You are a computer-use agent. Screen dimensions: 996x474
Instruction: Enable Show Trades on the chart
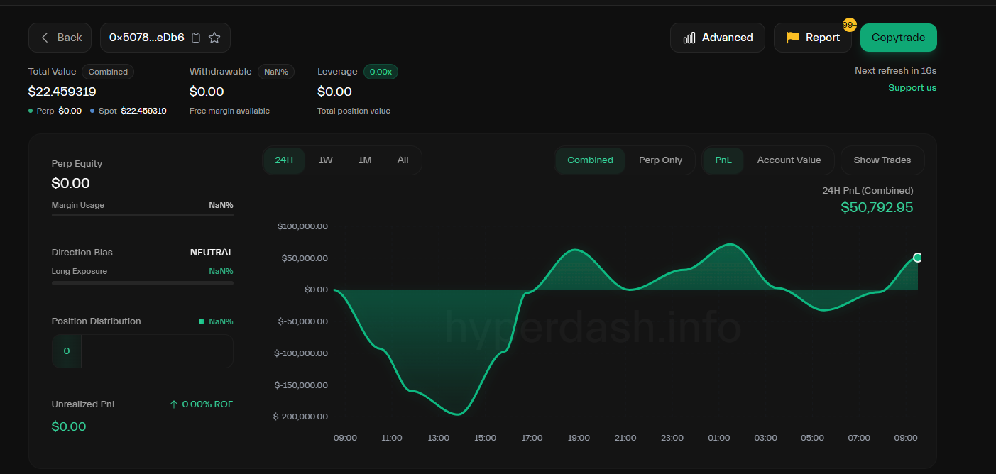pos(882,160)
